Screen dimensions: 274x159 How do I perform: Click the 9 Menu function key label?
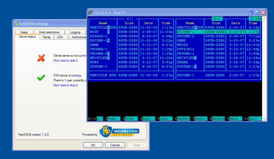[235, 119]
